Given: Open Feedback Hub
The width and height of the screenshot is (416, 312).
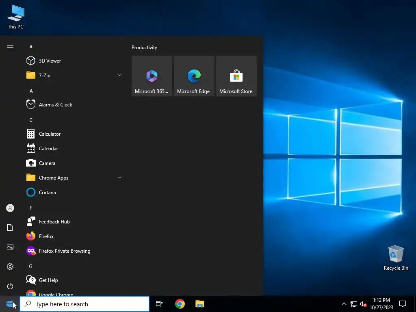Looking at the screenshot, I should click(x=74, y=221).
